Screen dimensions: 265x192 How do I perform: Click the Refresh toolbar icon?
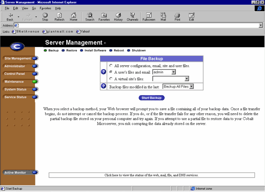tap(59, 17)
